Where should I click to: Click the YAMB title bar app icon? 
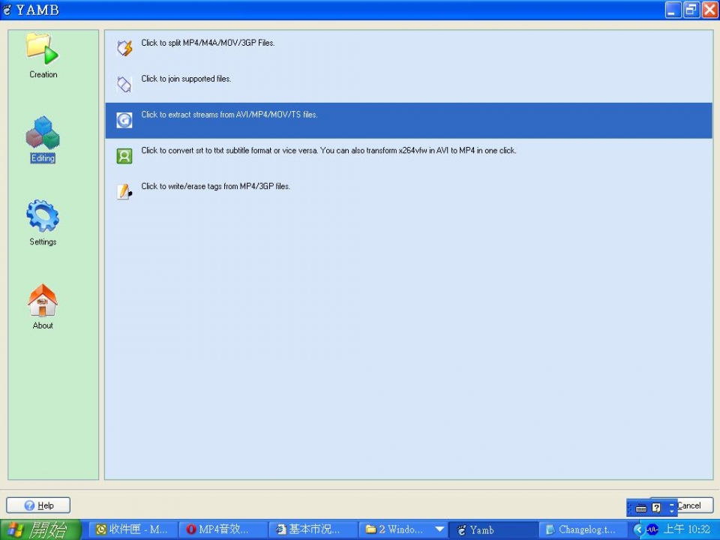pos(7,10)
